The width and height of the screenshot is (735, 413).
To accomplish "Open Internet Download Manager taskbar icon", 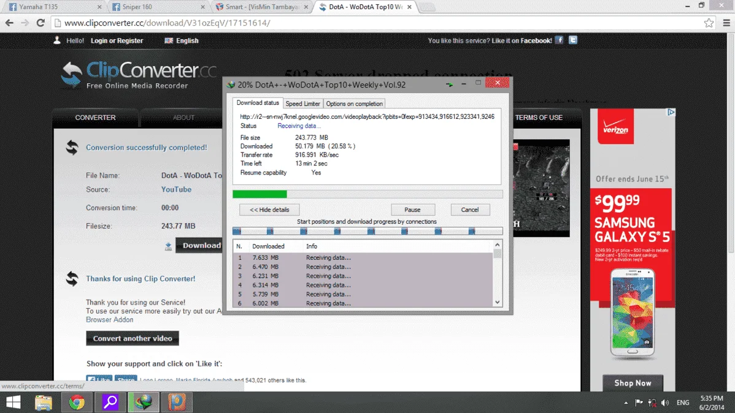I will click(x=144, y=402).
